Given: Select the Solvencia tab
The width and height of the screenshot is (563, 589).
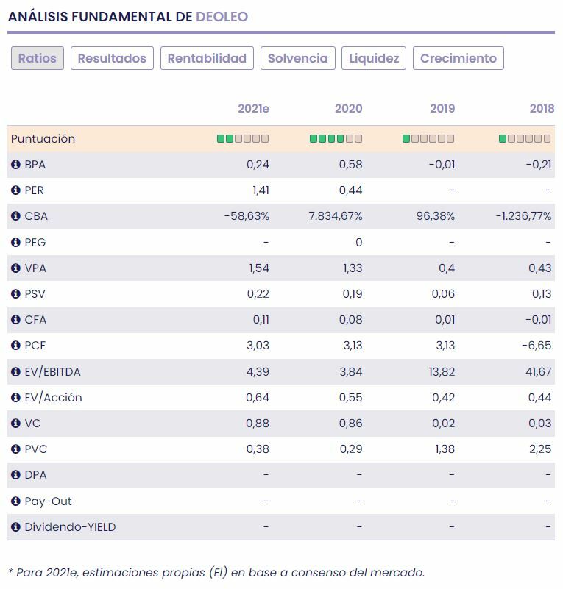Looking at the screenshot, I should point(297,58).
